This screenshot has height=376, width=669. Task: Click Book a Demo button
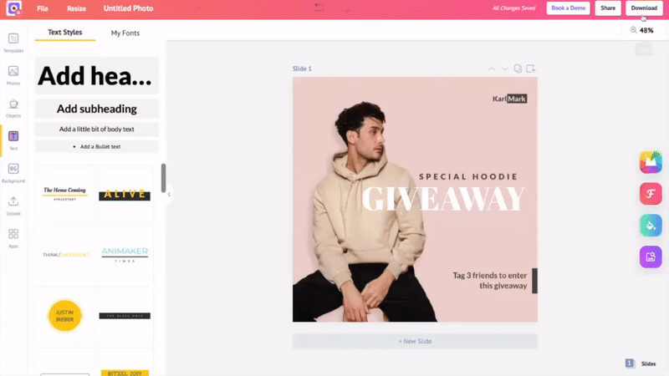[x=568, y=8]
